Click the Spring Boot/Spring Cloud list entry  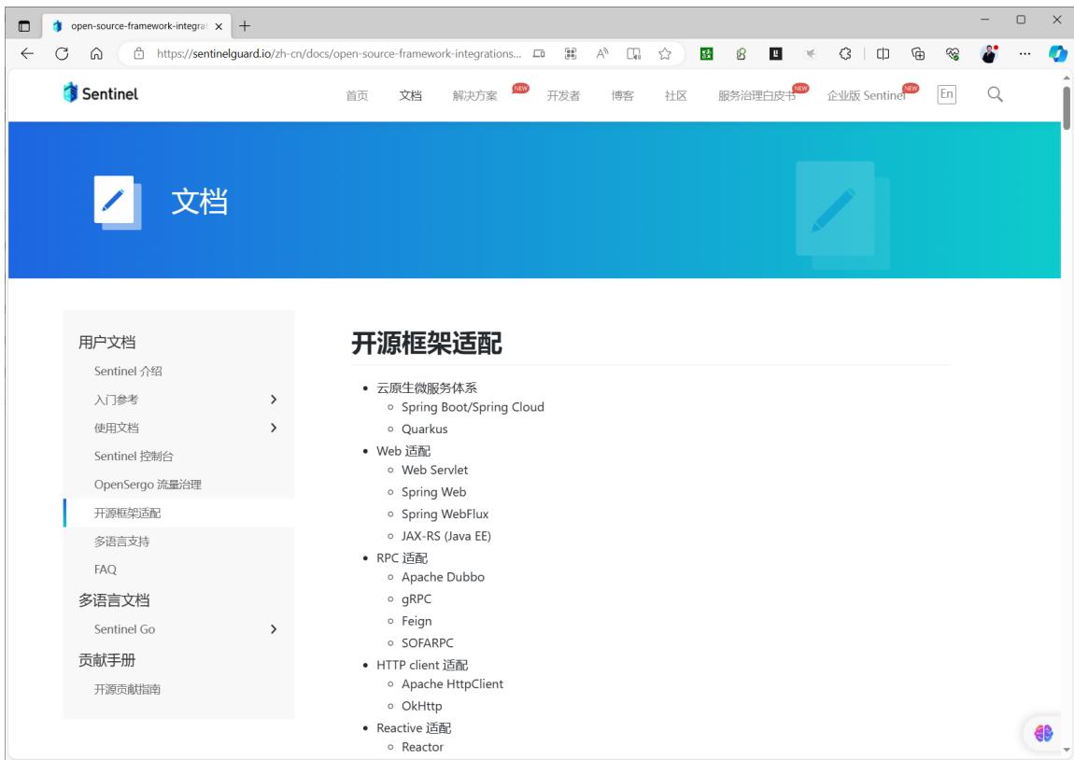[473, 407]
